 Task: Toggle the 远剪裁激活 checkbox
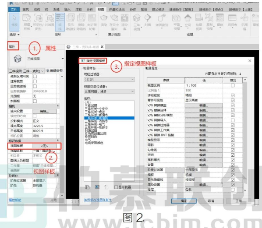point(35,86)
